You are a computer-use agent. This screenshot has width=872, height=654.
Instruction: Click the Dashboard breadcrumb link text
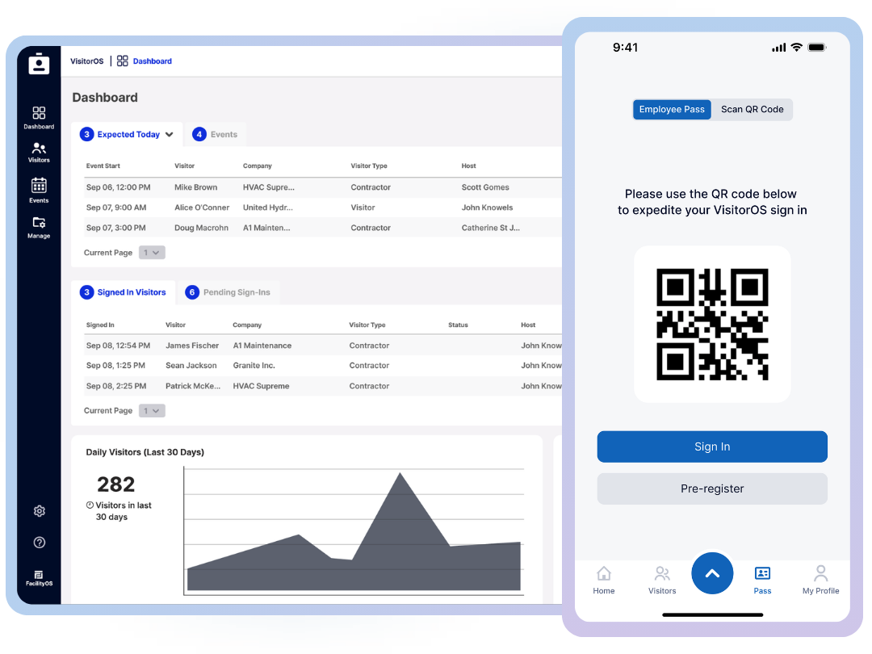tap(153, 61)
